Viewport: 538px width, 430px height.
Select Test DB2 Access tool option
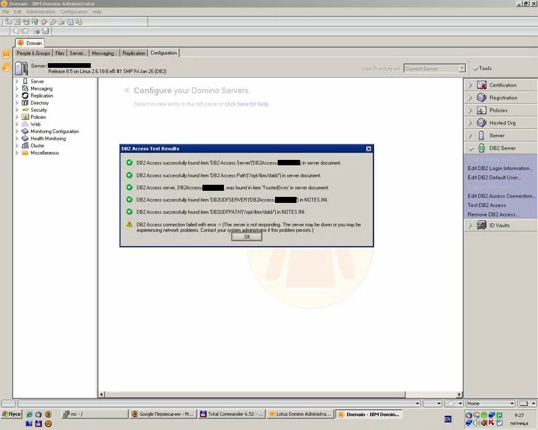click(x=487, y=205)
